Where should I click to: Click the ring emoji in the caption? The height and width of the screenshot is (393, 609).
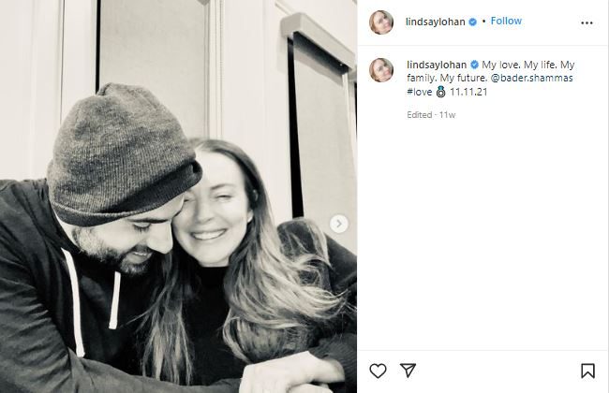point(442,94)
